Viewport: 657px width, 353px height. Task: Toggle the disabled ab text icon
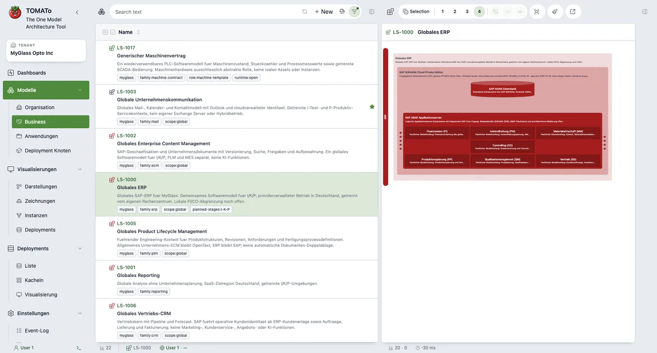pos(520,12)
